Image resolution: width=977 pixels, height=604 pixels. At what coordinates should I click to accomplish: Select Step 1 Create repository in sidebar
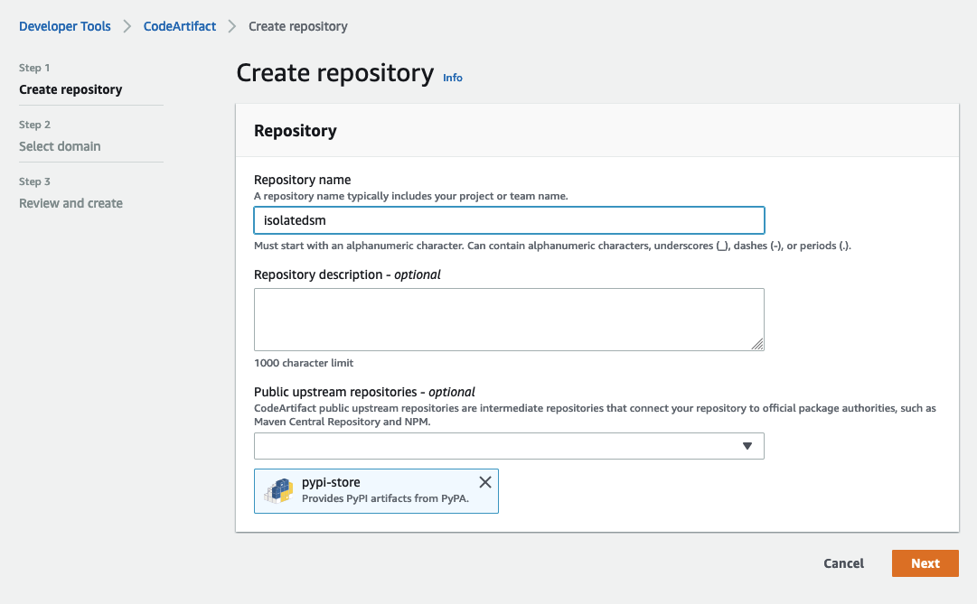(x=70, y=89)
